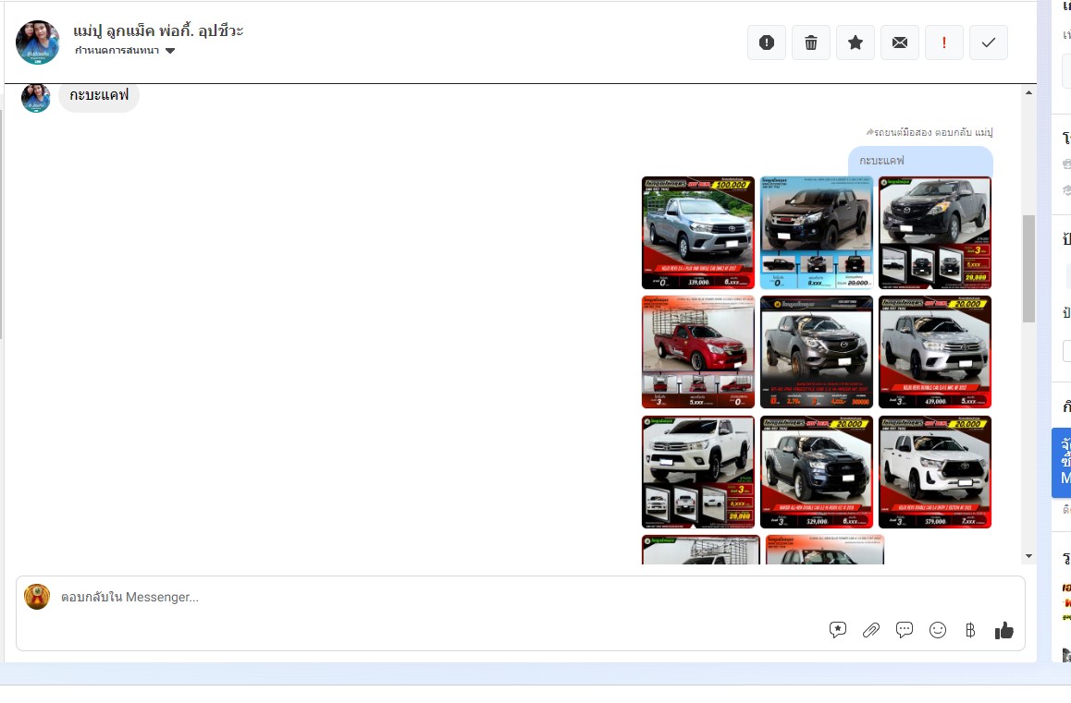
Task: Click chat scrollbar down arrow
Action: [1028, 556]
